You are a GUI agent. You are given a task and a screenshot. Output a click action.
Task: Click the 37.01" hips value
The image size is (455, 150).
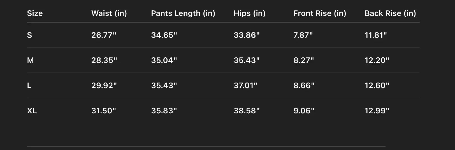(x=245, y=86)
